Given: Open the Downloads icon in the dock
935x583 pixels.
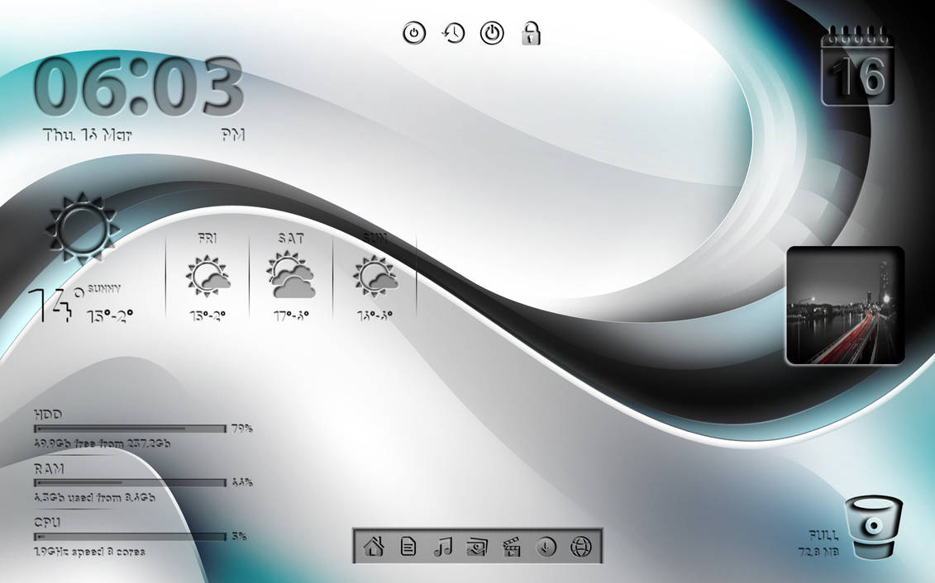Looking at the screenshot, I should point(546,545).
